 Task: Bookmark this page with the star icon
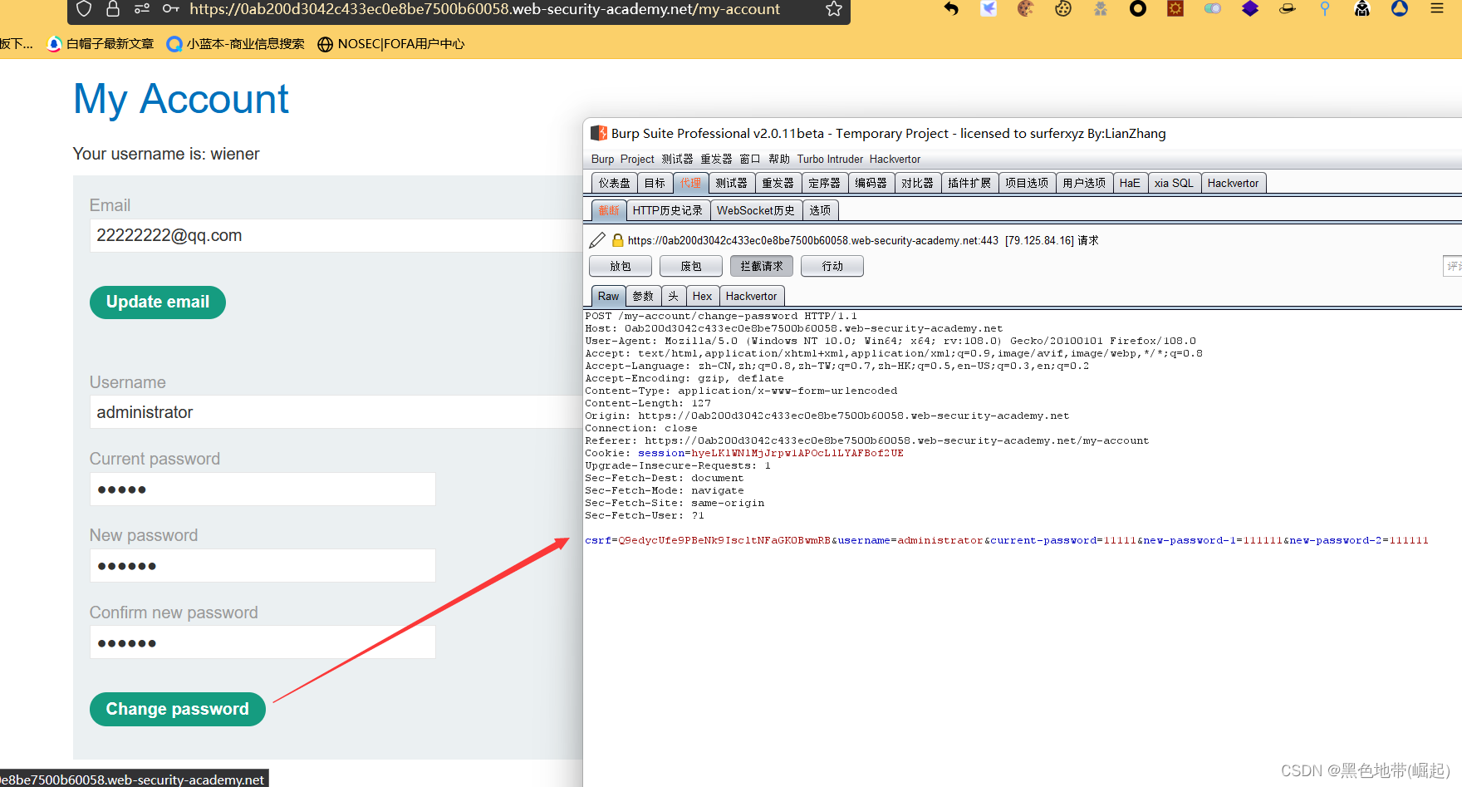pos(834,9)
